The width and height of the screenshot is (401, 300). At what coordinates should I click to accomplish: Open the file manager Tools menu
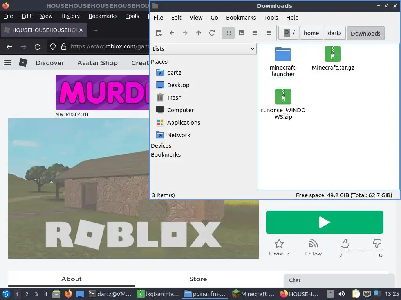pos(271,18)
